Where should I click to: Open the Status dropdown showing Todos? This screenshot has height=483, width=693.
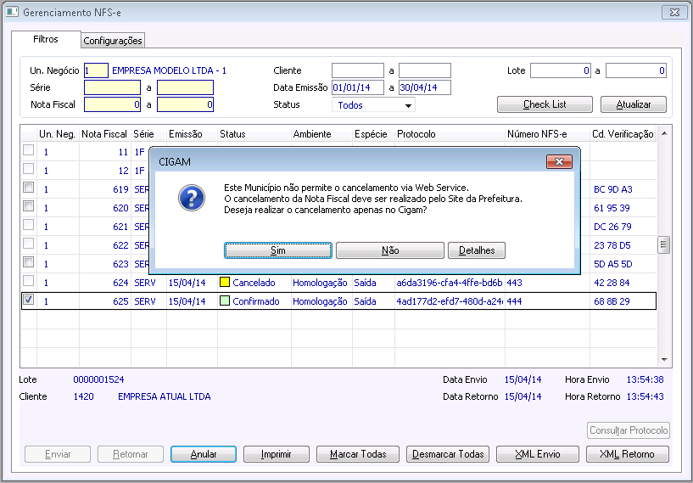coord(373,105)
